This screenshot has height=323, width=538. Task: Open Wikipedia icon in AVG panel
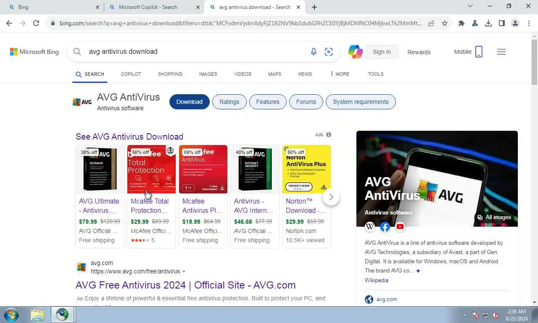coord(370,227)
